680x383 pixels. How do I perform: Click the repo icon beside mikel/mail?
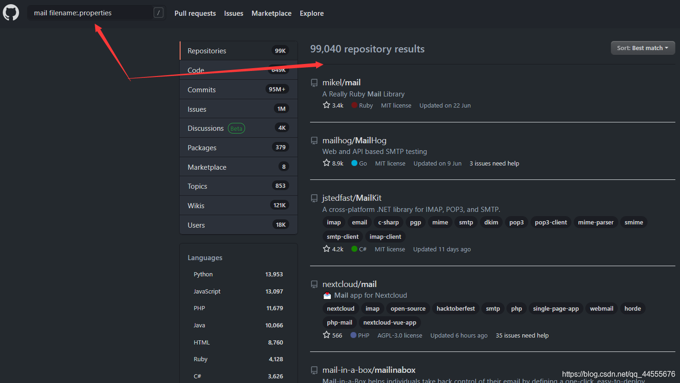coord(314,83)
